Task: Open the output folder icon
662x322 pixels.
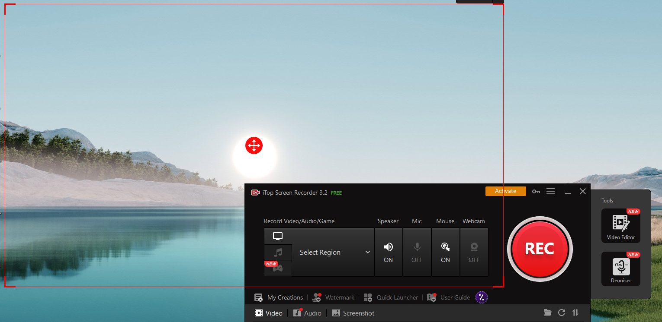Action: pos(548,313)
